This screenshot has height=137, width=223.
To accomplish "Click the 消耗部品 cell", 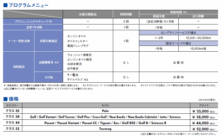I will pyautogui.click(x=19, y=67).
